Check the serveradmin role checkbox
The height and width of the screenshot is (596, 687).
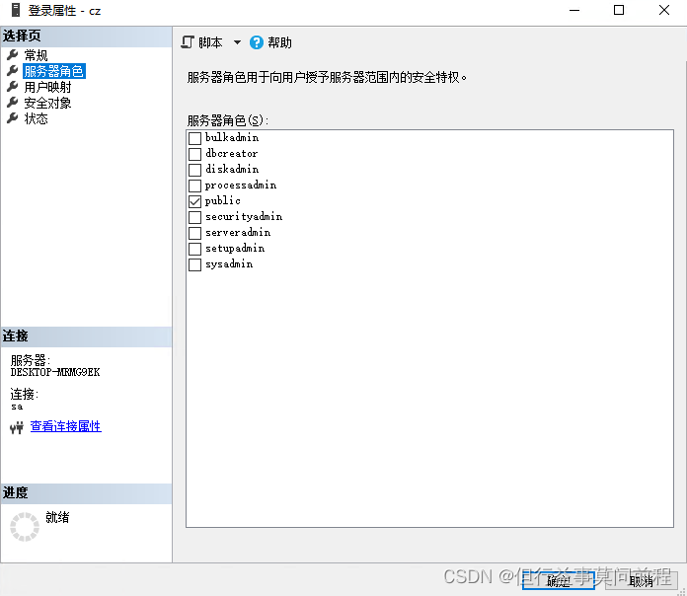coord(194,233)
